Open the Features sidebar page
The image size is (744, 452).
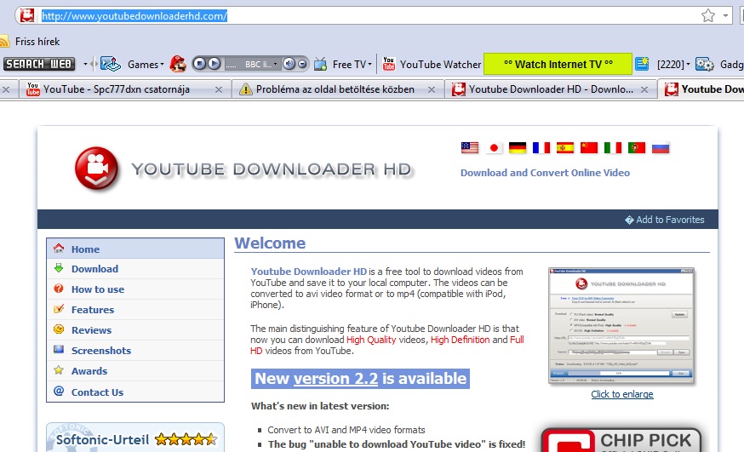point(135,309)
